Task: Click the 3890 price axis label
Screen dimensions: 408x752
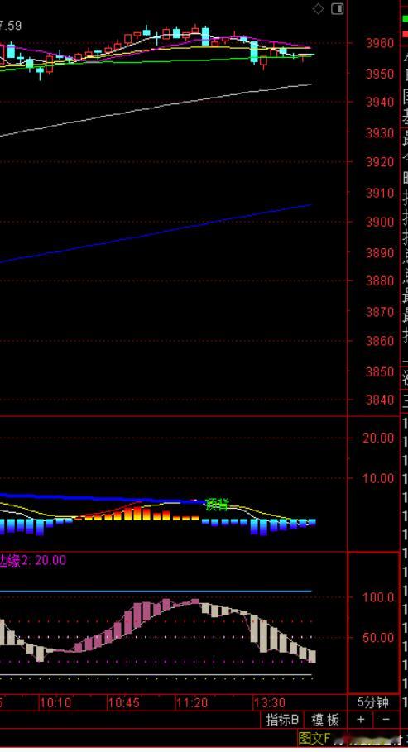Action: click(379, 252)
